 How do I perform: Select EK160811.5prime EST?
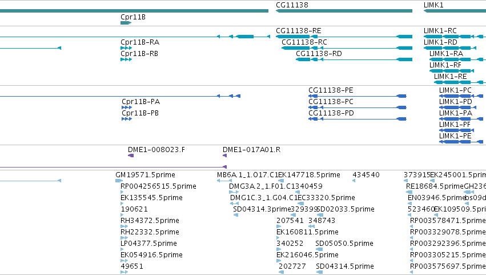click(279, 238)
